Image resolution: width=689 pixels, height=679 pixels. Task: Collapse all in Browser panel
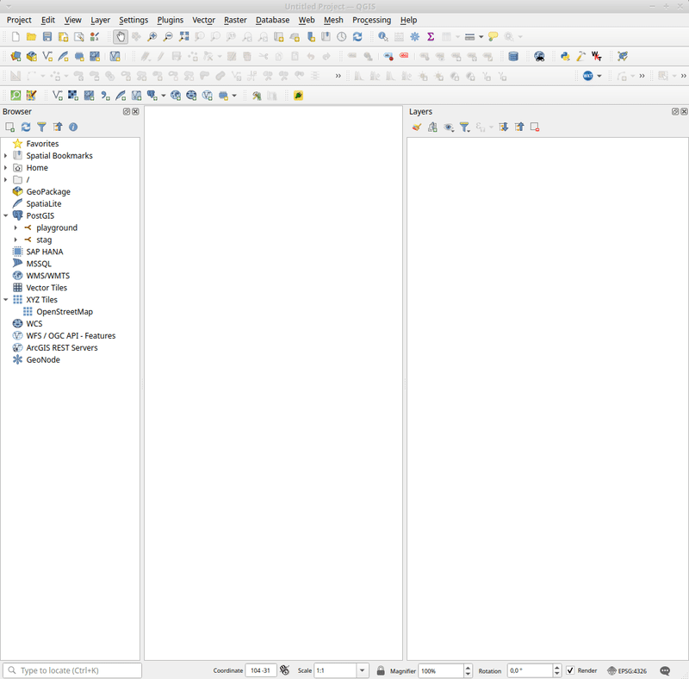[x=58, y=127]
